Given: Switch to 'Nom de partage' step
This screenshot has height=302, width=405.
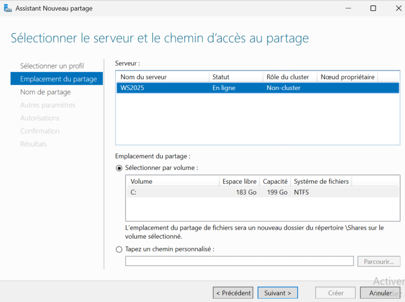Looking at the screenshot, I should pos(45,92).
